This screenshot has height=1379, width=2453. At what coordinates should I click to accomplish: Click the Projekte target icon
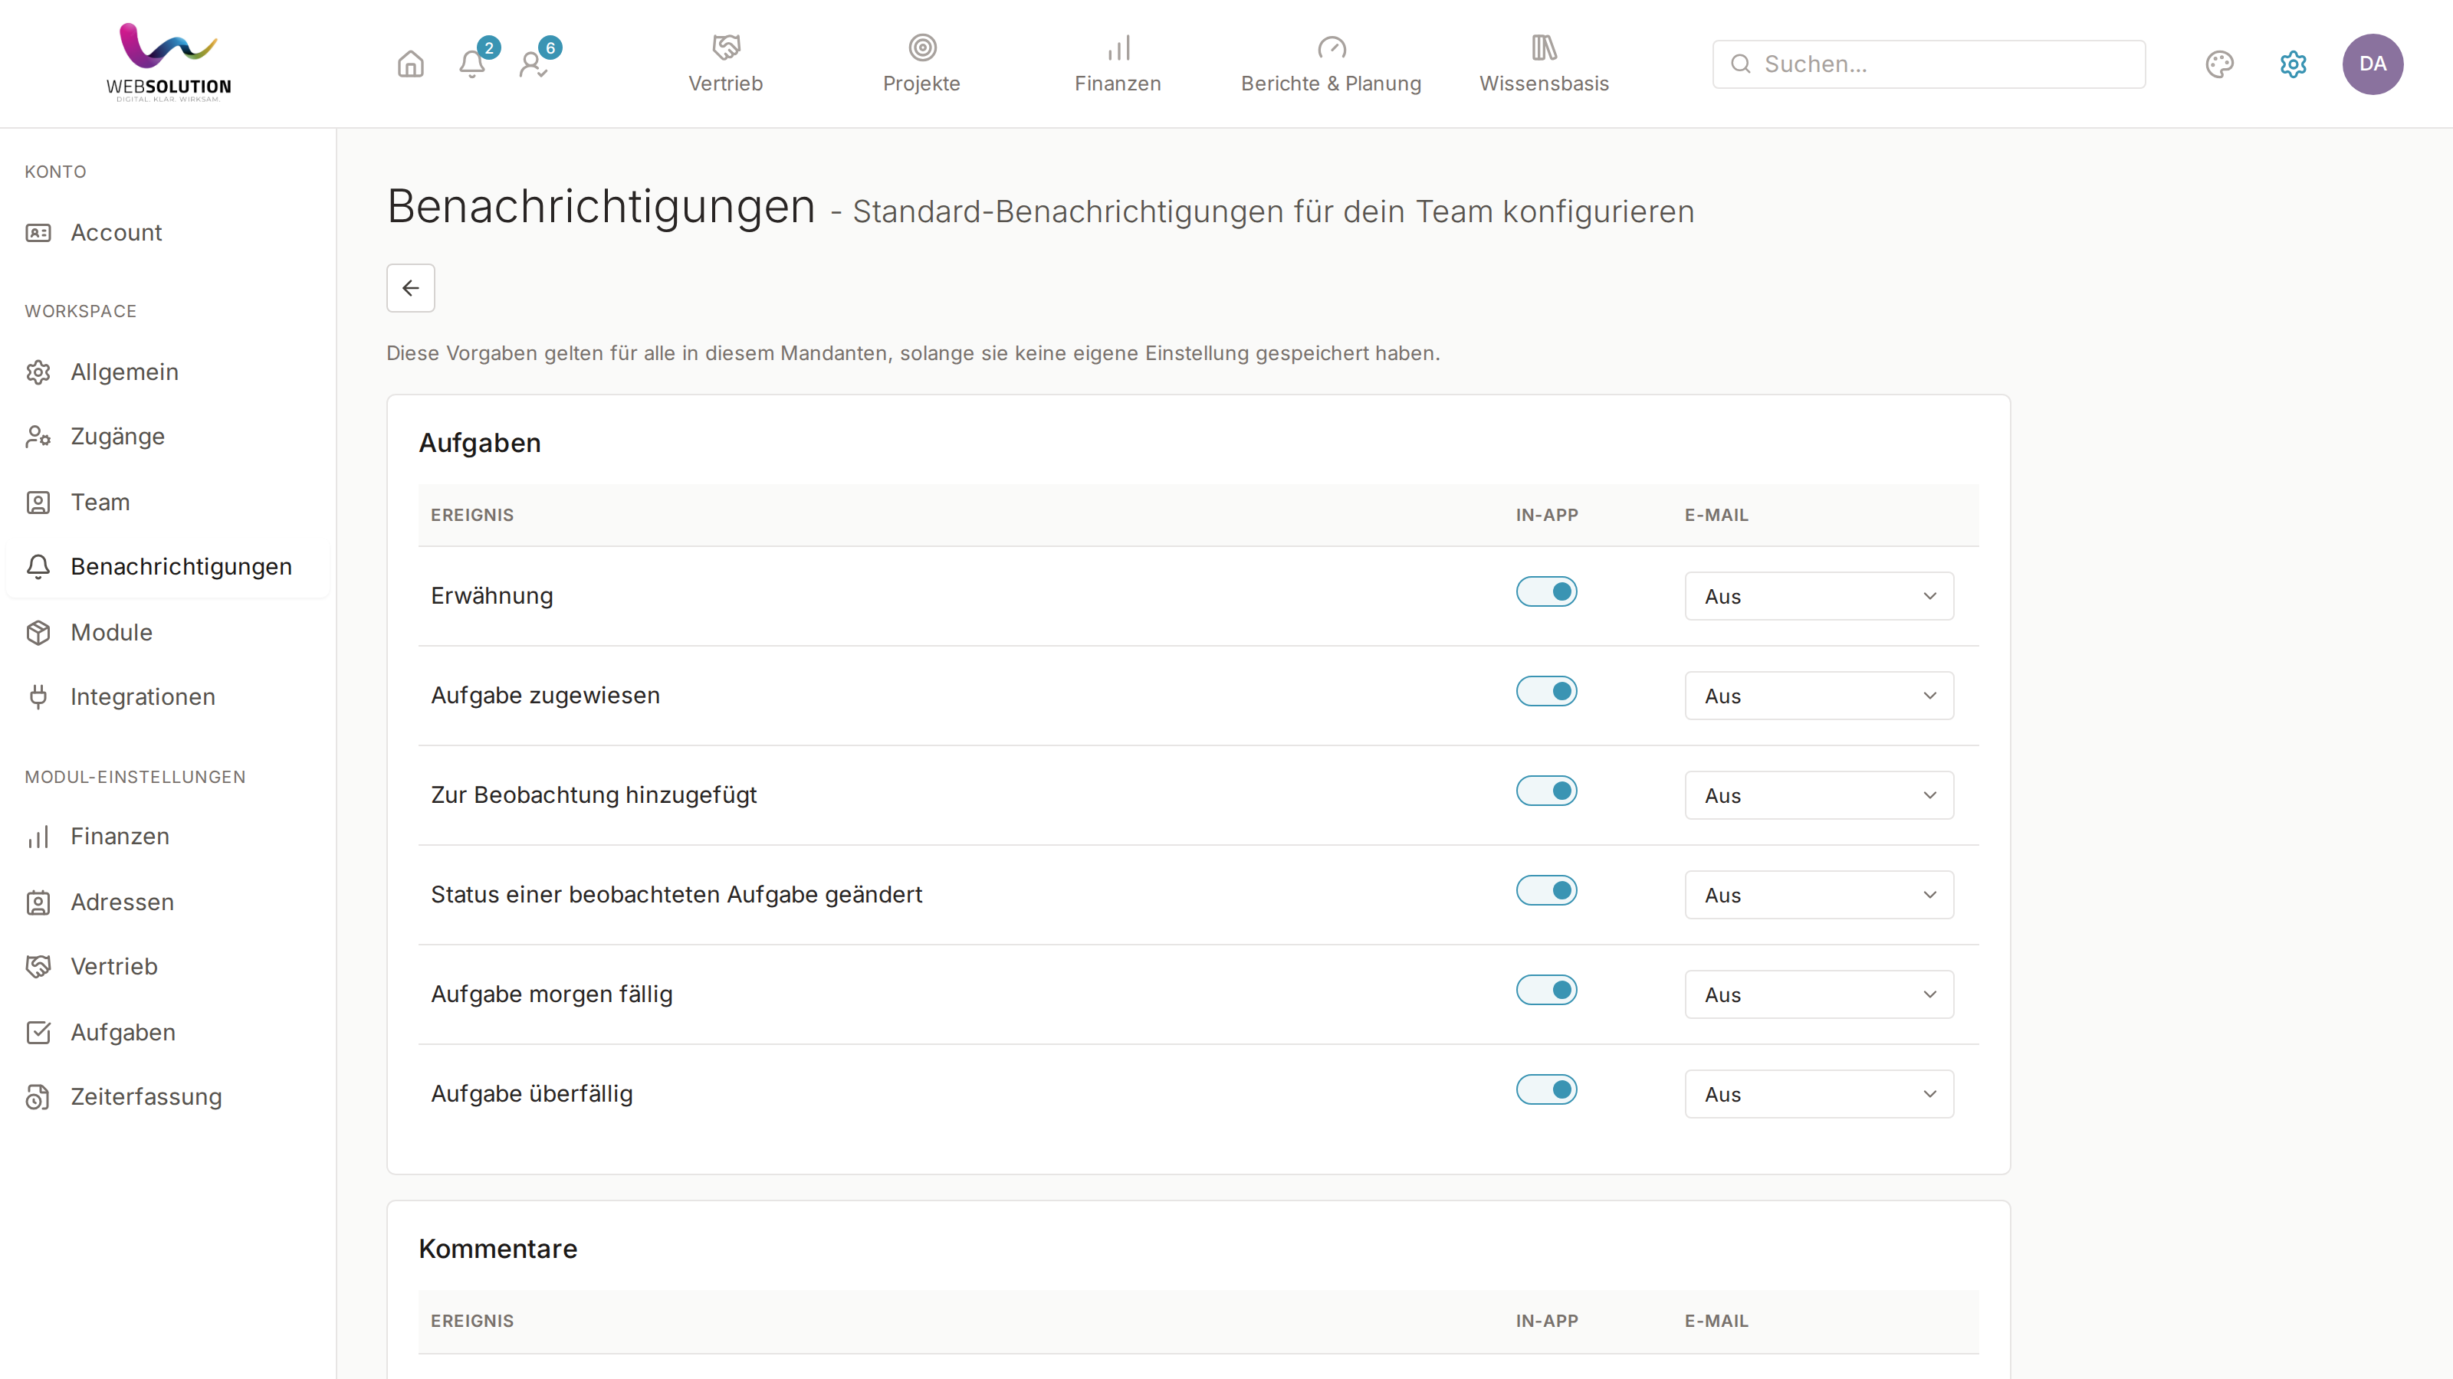point(921,47)
